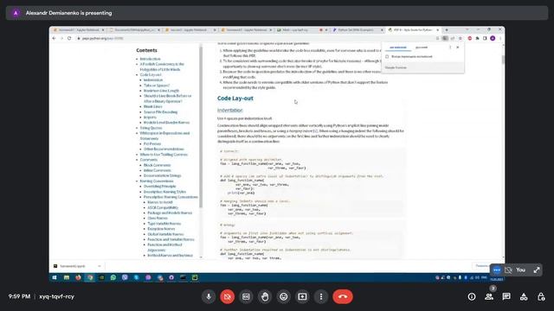Expand the downloaded file's chevron menu
Image resolution: width=554 pixels, height=311 pixels.
(100, 266)
